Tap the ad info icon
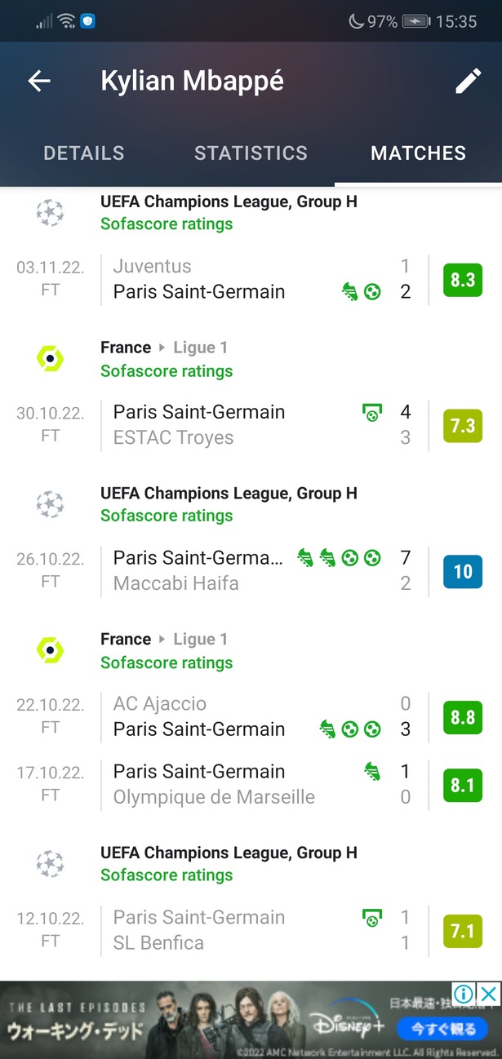This screenshot has width=502, height=1059. (464, 994)
